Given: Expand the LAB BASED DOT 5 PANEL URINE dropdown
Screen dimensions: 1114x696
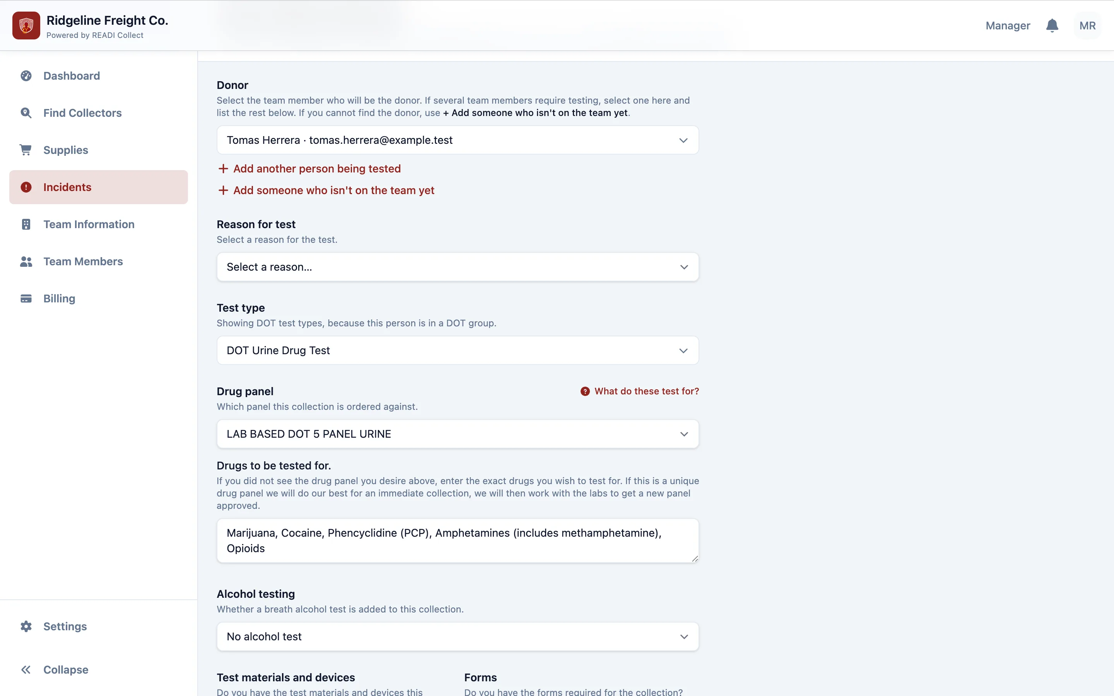Looking at the screenshot, I should point(458,434).
